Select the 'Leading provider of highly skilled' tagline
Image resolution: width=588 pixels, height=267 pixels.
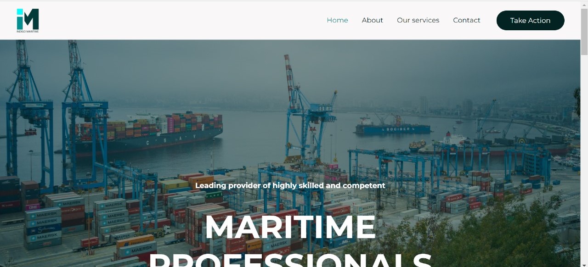pyautogui.click(x=290, y=185)
